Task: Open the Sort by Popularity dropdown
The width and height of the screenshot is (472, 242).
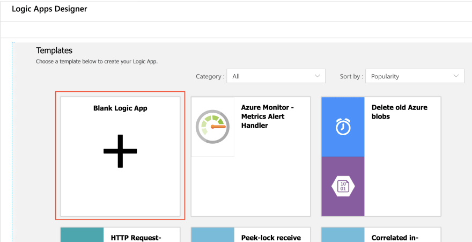Action: [415, 76]
